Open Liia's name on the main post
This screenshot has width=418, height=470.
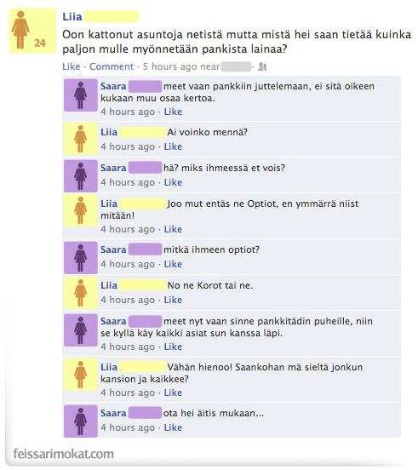72,17
